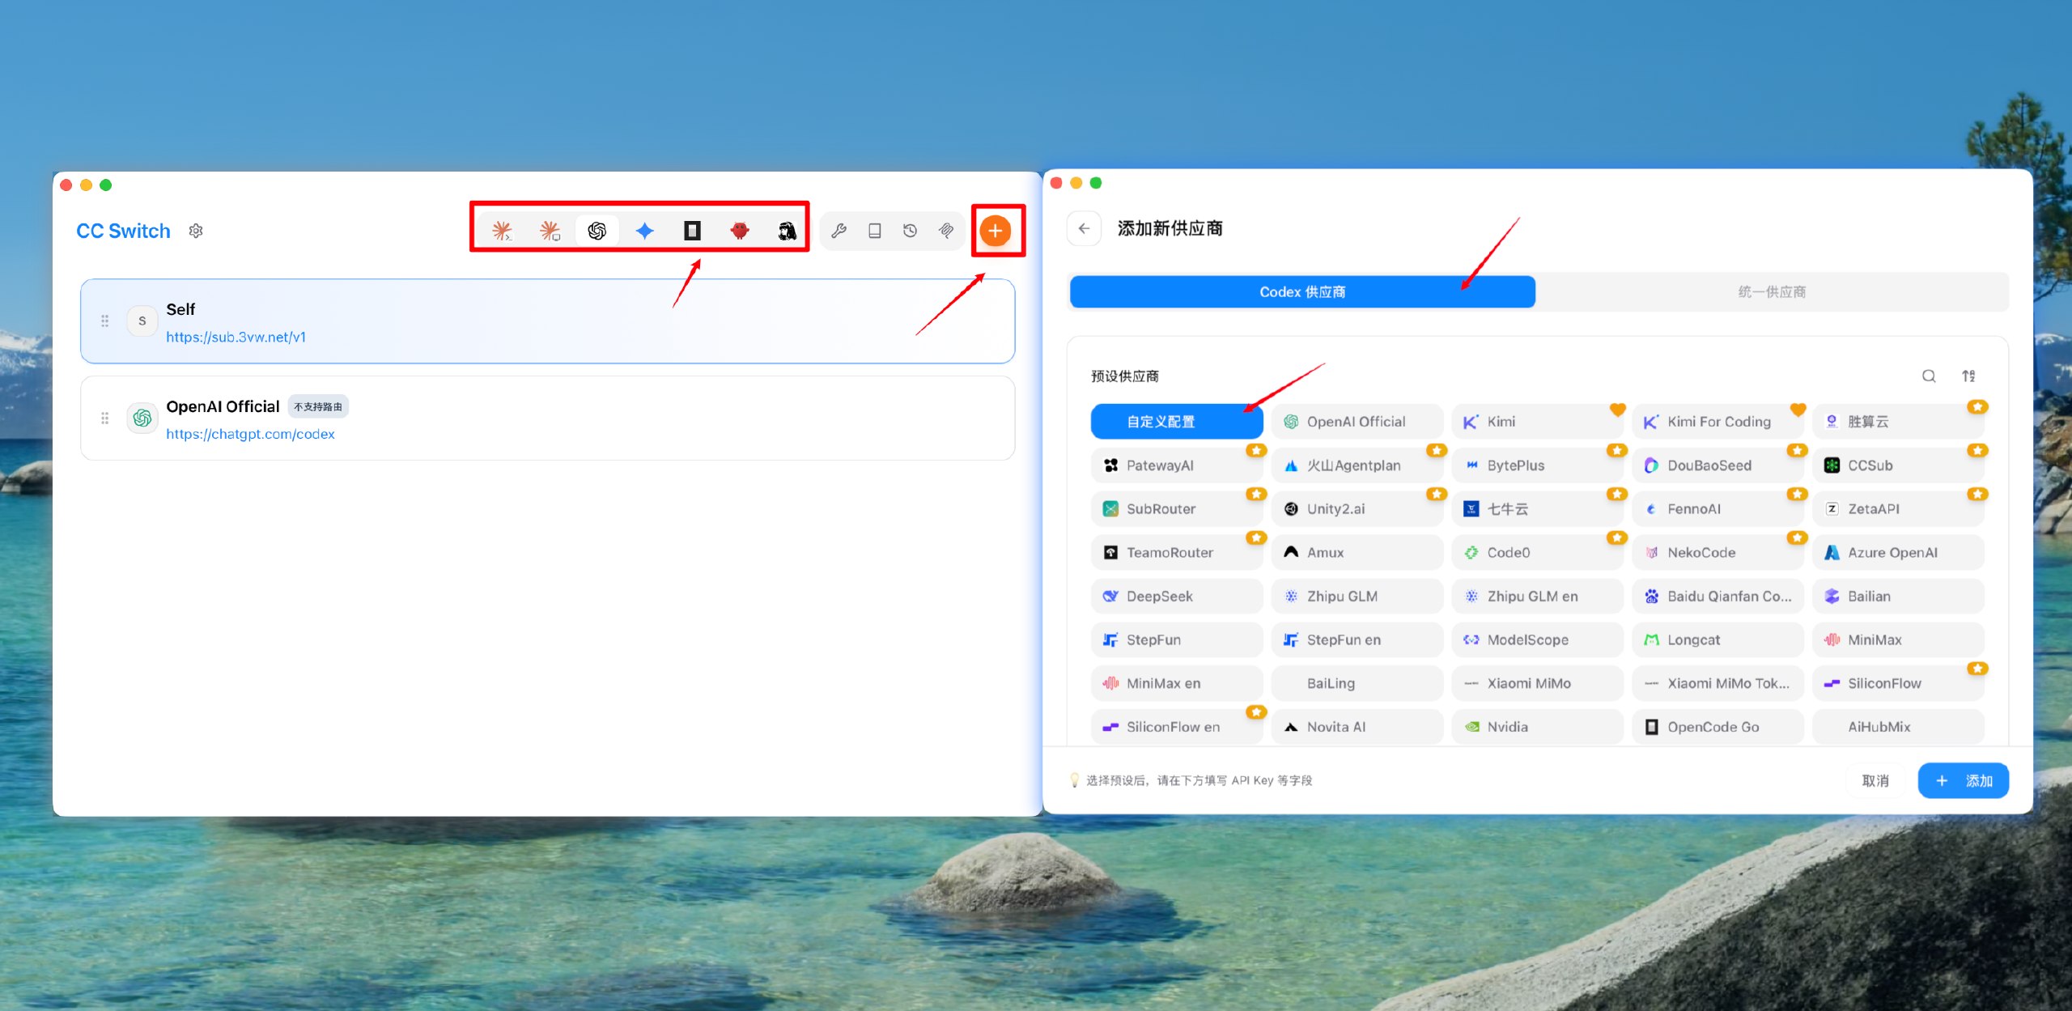This screenshot has width=2072, height=1011.
Task: Open CC Switch settings gear
Action: pos(196,232)
